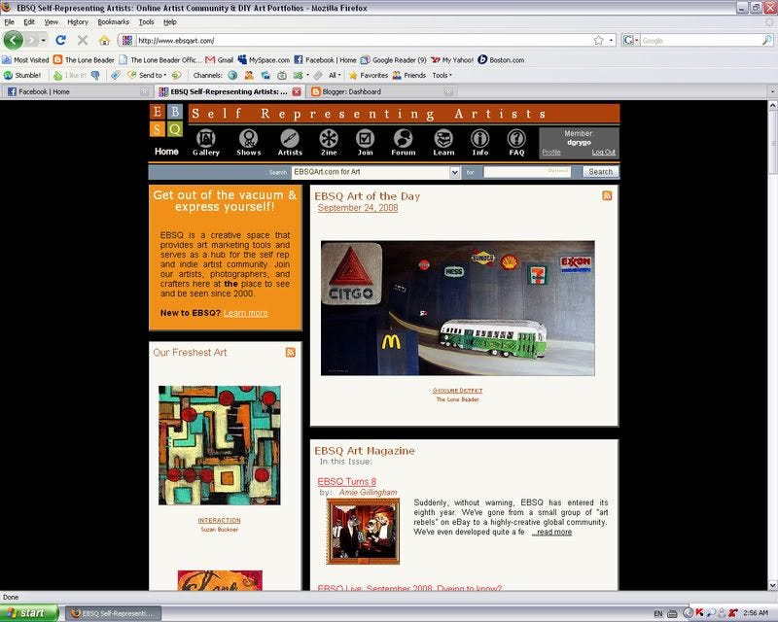Open the Learn icon in EBSQ nav
This screenshot has width=778, height=622.
(443, 142)
